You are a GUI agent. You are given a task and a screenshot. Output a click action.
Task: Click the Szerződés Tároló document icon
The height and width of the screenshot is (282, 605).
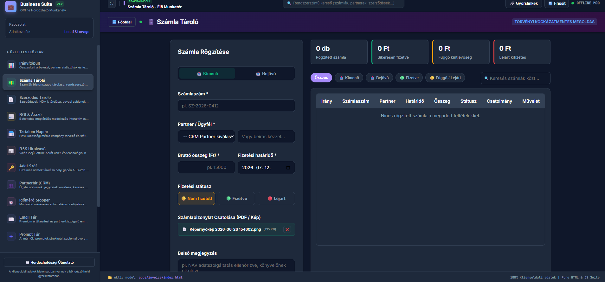11,99
